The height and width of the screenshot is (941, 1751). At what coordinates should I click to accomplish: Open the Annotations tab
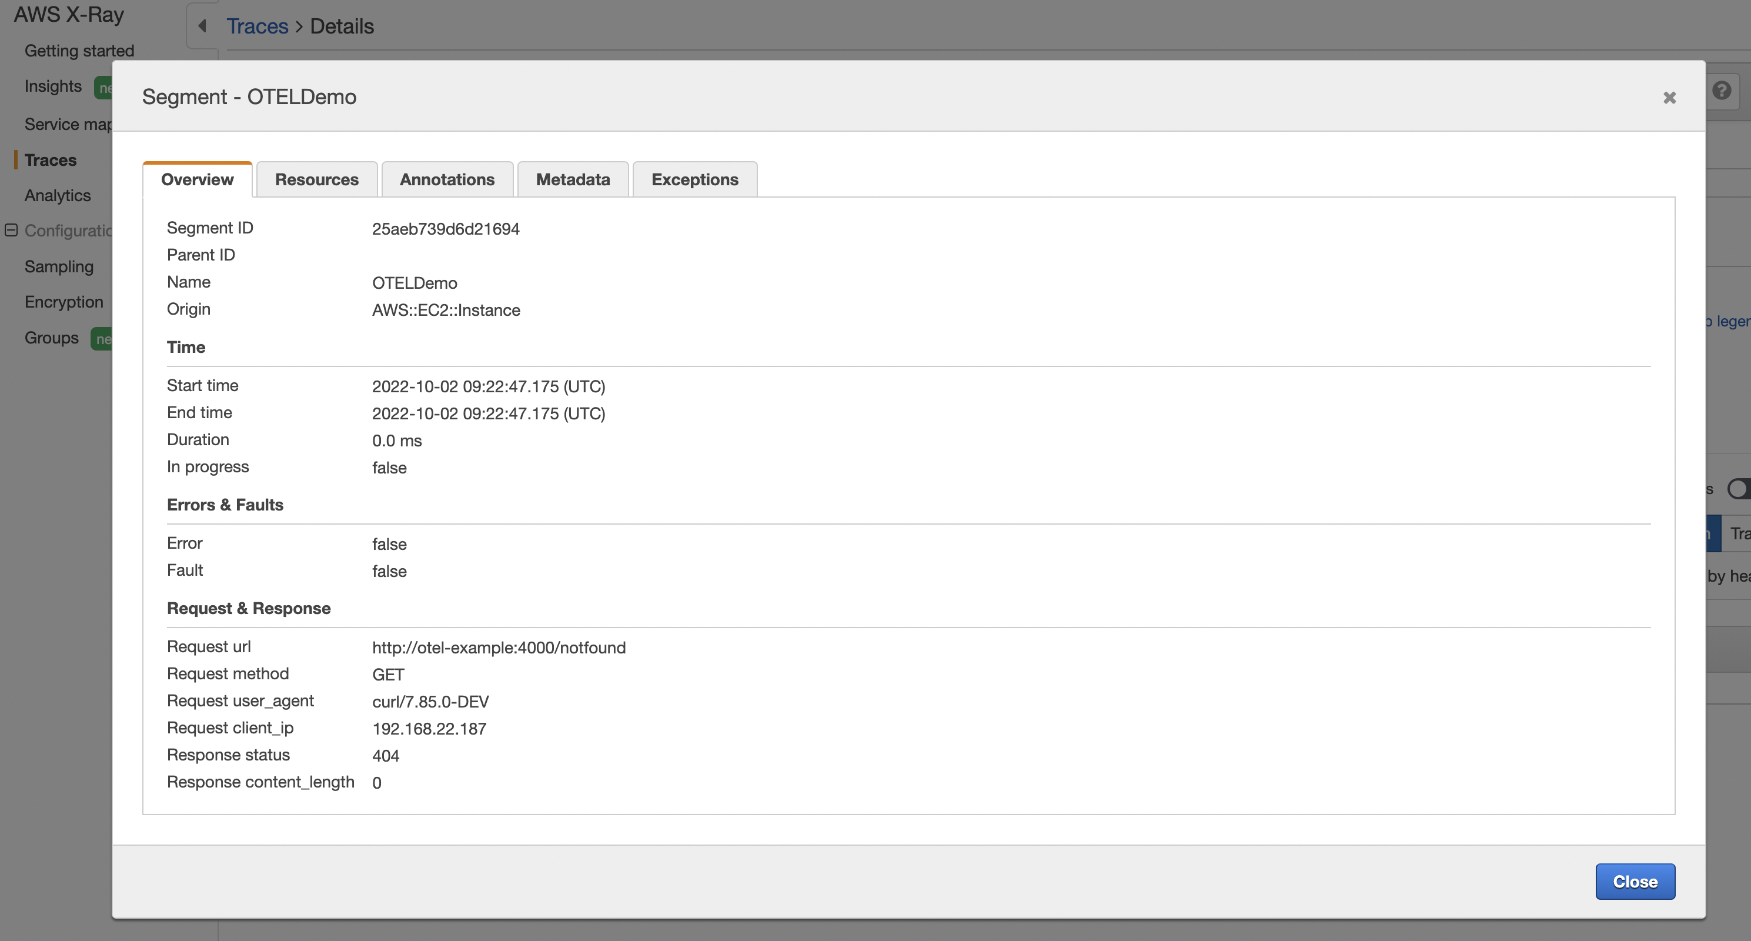tap(447, 179)
